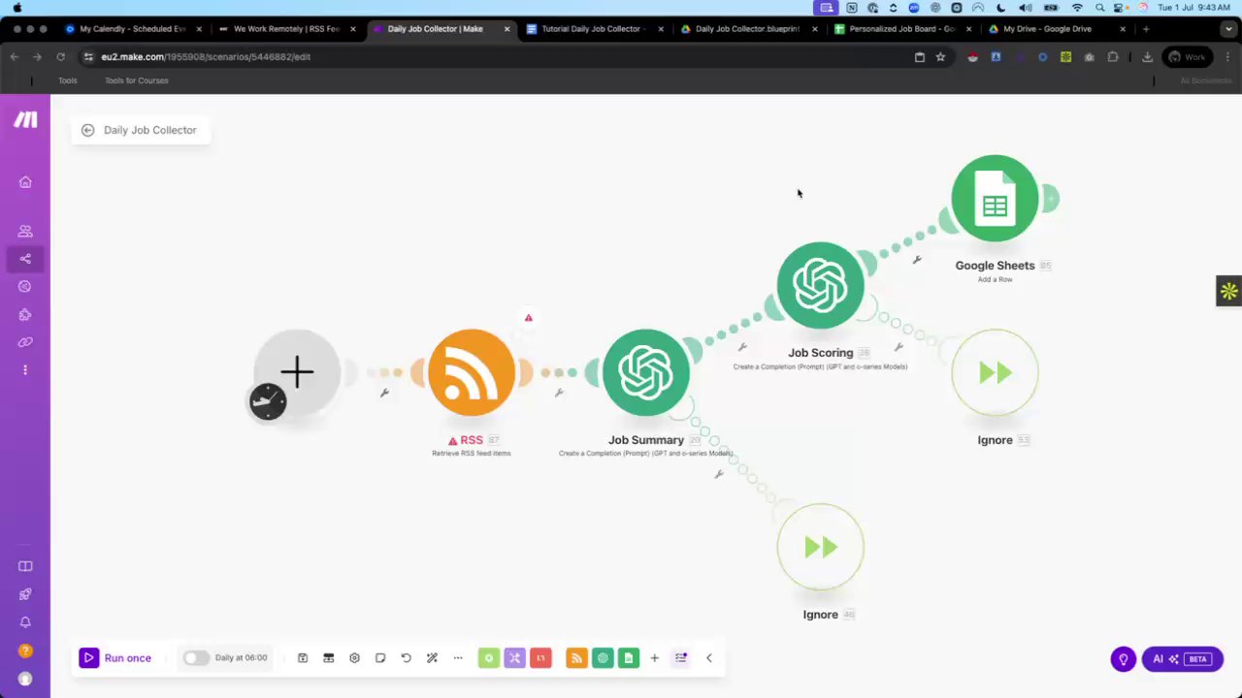This screenshot has height=698, width=1242.
Task: Open Templates icon in the sidebar
Action: coord(25,287)
